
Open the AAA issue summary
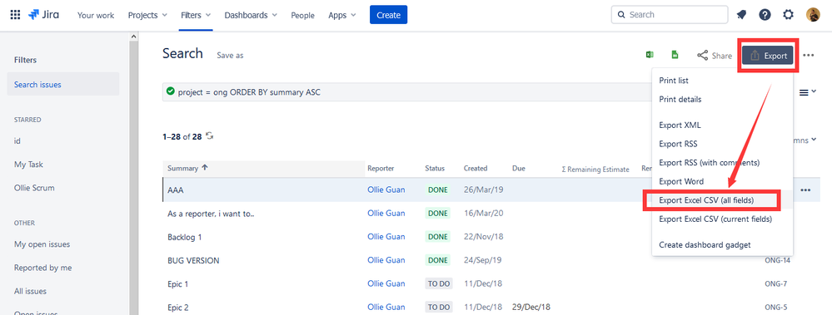(176, 190)
